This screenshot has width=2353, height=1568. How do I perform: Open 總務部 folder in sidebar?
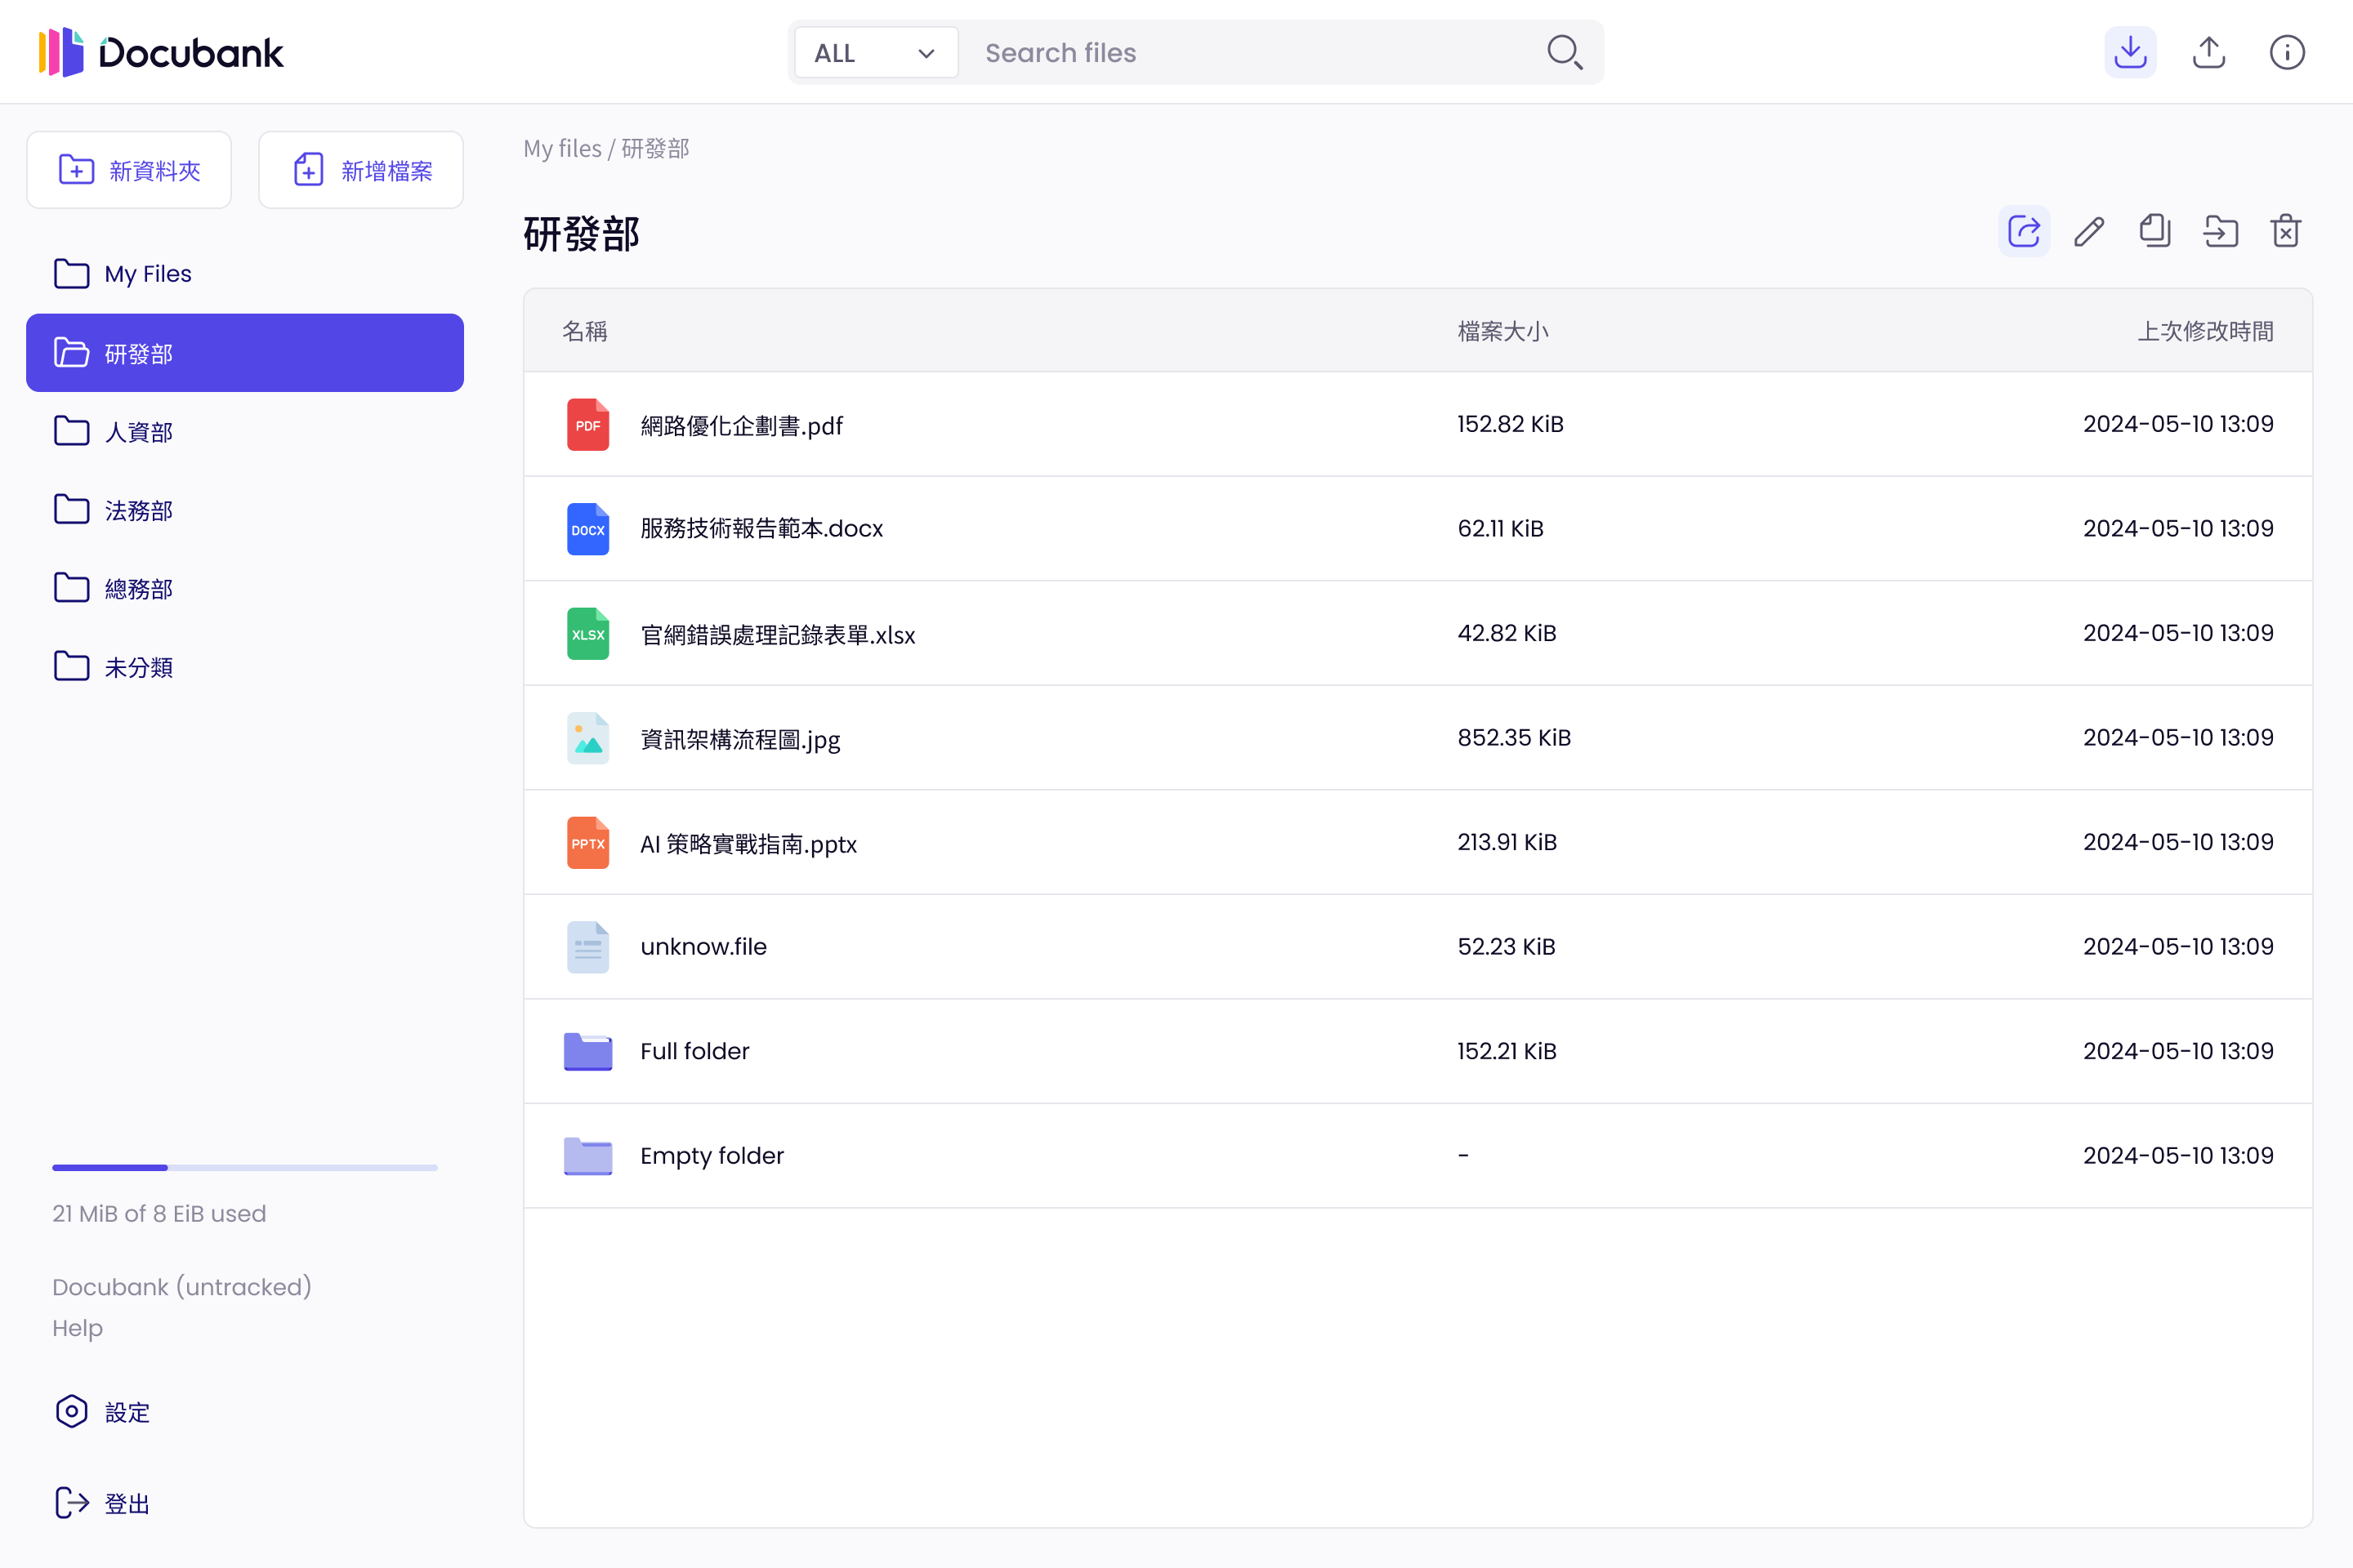tap(245, 588)
